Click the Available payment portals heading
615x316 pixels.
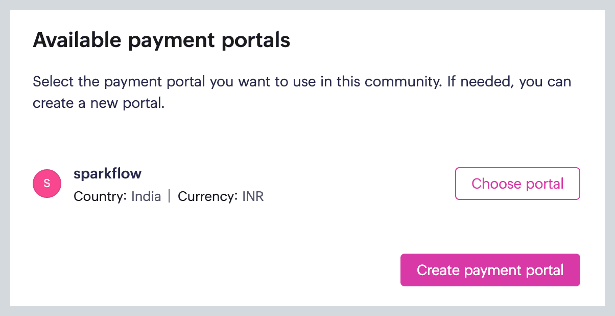[161, 40]
